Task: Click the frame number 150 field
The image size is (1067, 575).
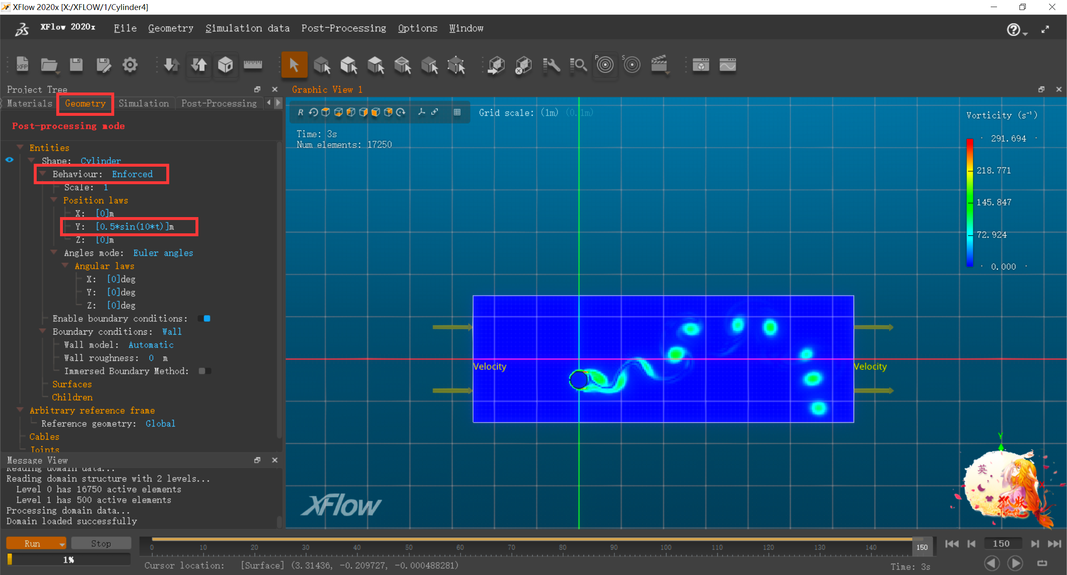Action: point(1001,543)
